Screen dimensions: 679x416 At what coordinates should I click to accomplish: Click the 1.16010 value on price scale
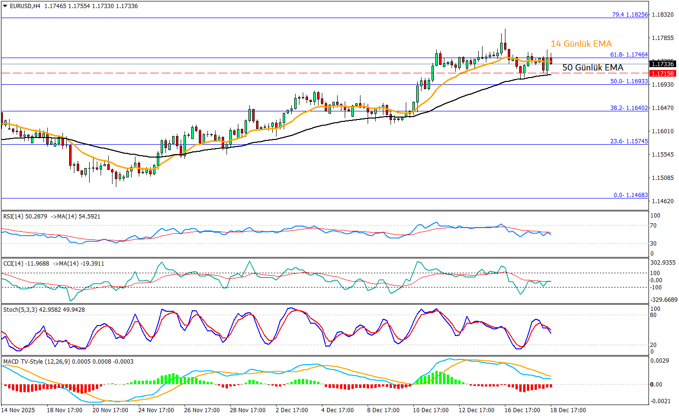662,131
